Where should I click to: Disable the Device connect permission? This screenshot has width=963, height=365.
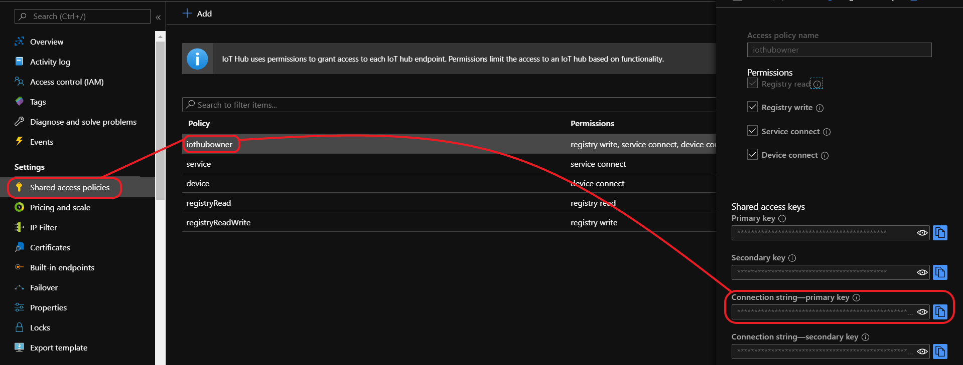point(752,155)
